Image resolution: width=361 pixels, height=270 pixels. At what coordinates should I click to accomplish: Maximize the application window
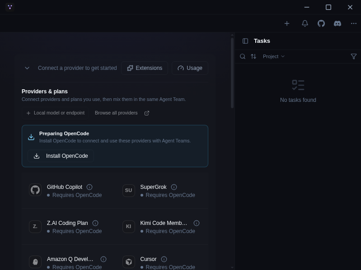(328, 7)
